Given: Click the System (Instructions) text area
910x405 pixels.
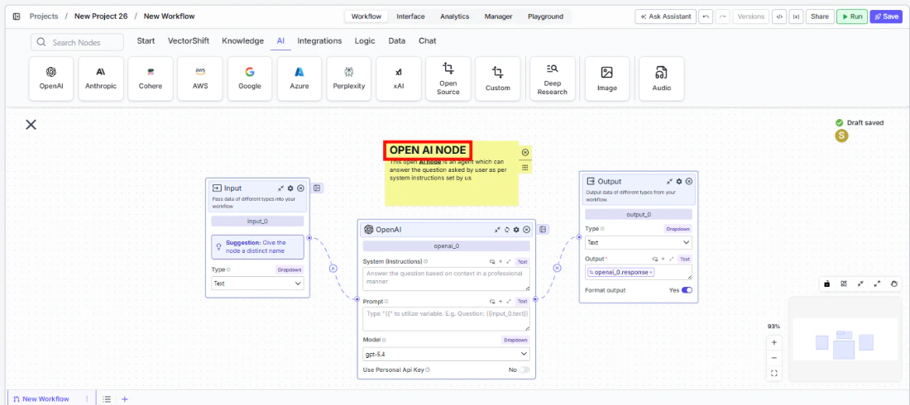Looking at the screenshot, I should point(446,279).
